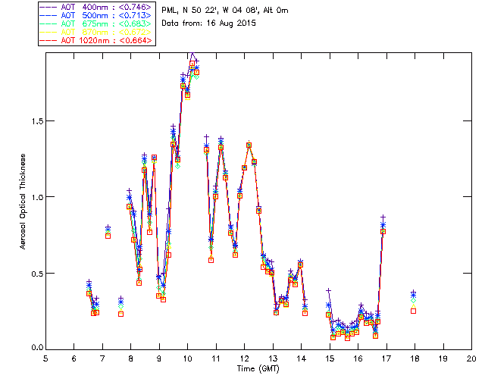Click the x-axis tick label 12

[x=245, y=358]
